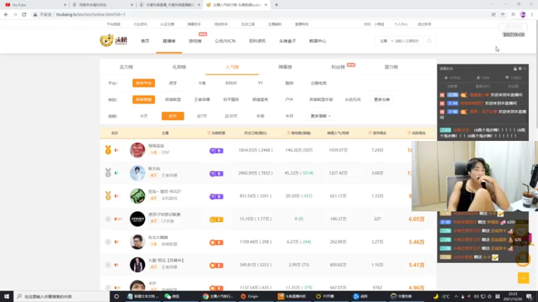
Task: Open avatar of first-ranked DNF streamer
Action: click(137, 150)
